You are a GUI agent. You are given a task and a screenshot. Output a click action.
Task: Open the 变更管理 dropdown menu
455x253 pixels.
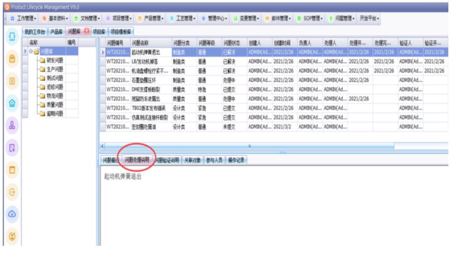tap(247, 19)
